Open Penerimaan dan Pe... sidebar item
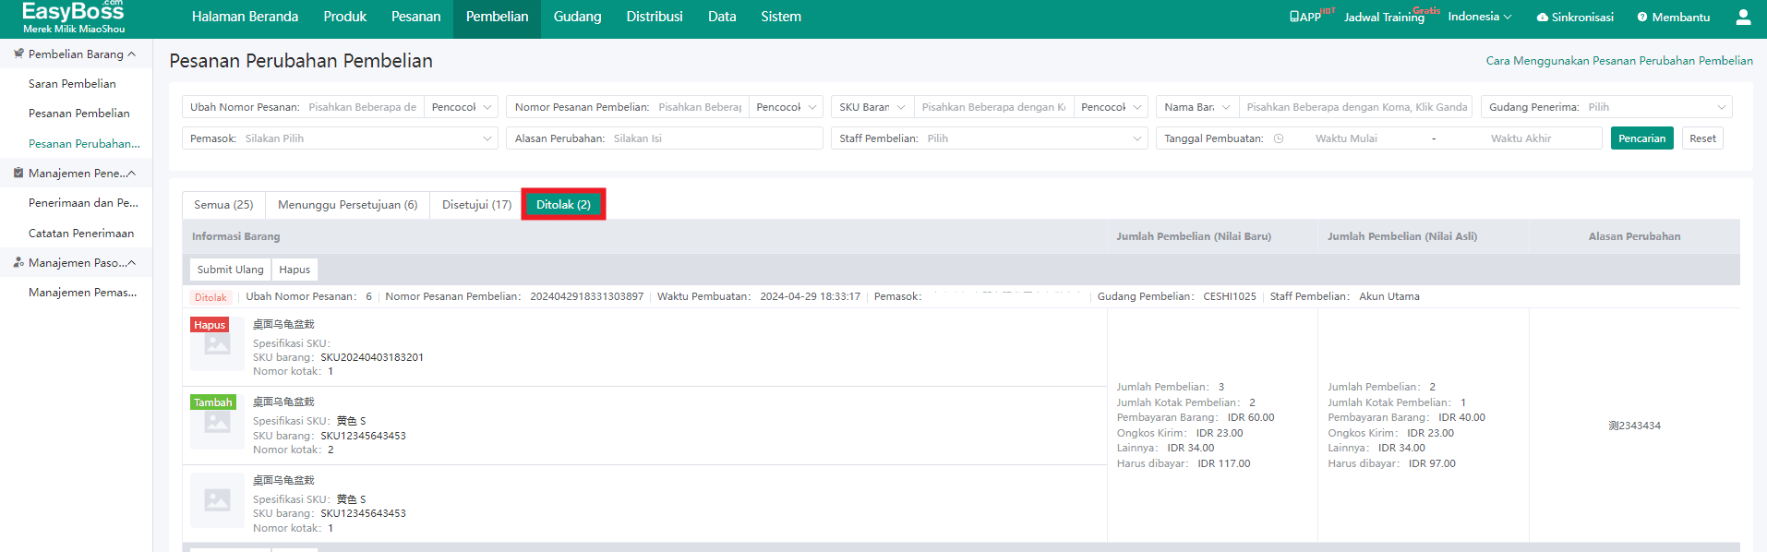The width and height of the screenshot is (1767, 552). pyautogui.click(x=83, y=203)
